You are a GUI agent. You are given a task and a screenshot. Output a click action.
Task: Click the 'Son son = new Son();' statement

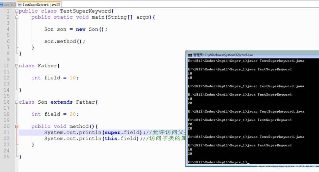pos(76,29)
